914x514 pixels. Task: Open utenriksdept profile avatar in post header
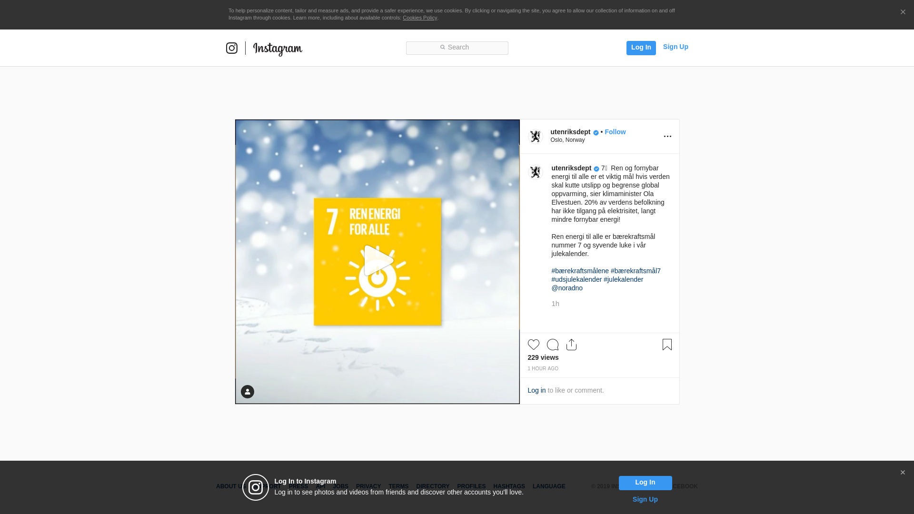[536, 137]
